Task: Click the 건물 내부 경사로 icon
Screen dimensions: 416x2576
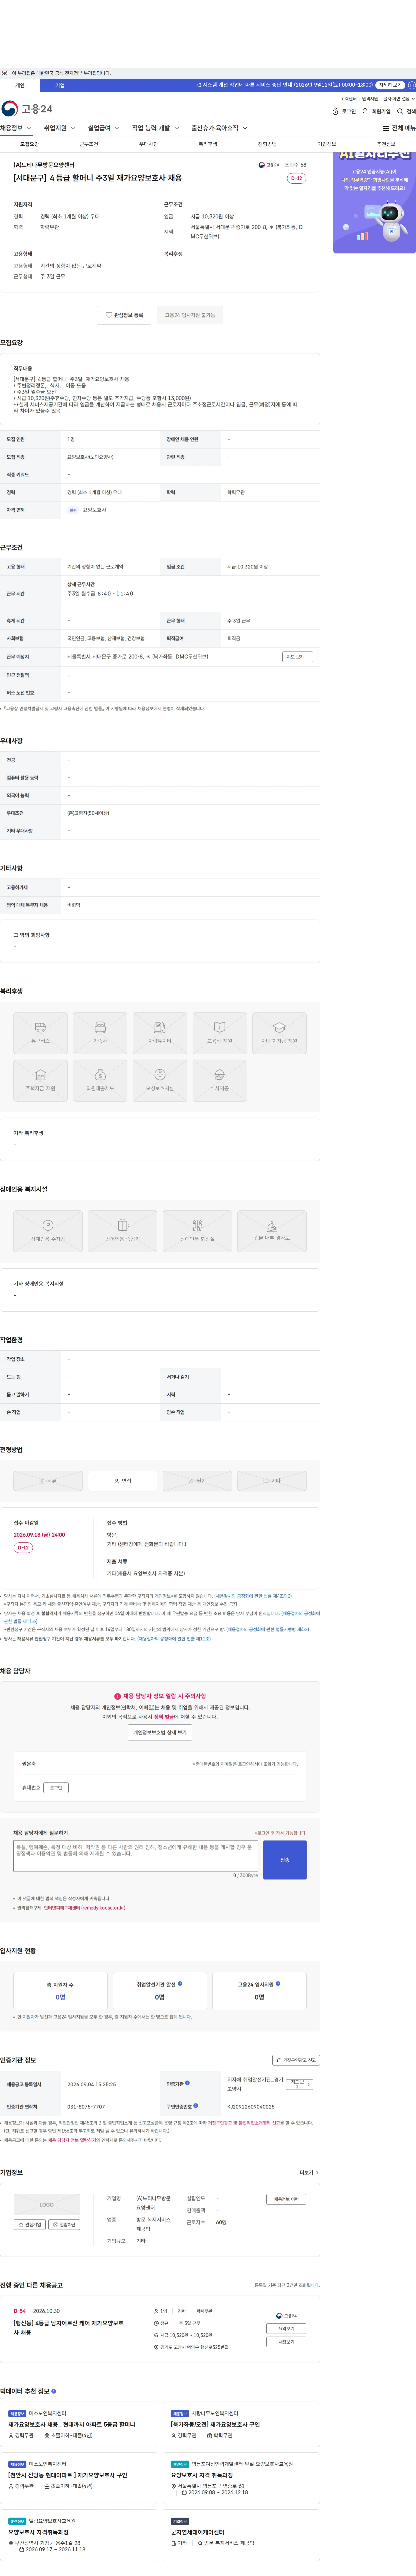Action: [x=272, y=1231]
